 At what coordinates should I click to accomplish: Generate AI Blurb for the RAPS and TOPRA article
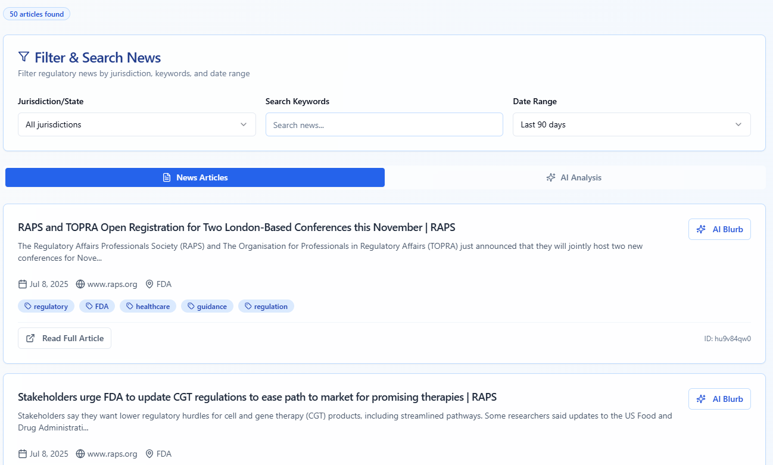click(719, 229)
